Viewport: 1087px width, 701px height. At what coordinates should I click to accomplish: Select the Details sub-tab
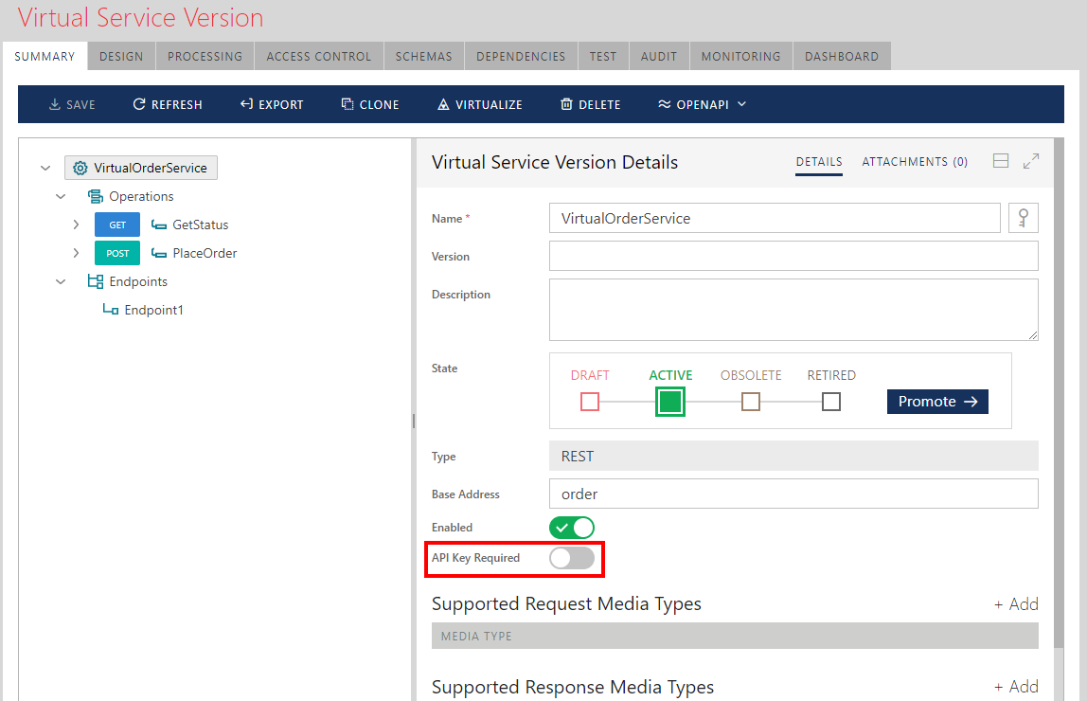pos(819,162)
